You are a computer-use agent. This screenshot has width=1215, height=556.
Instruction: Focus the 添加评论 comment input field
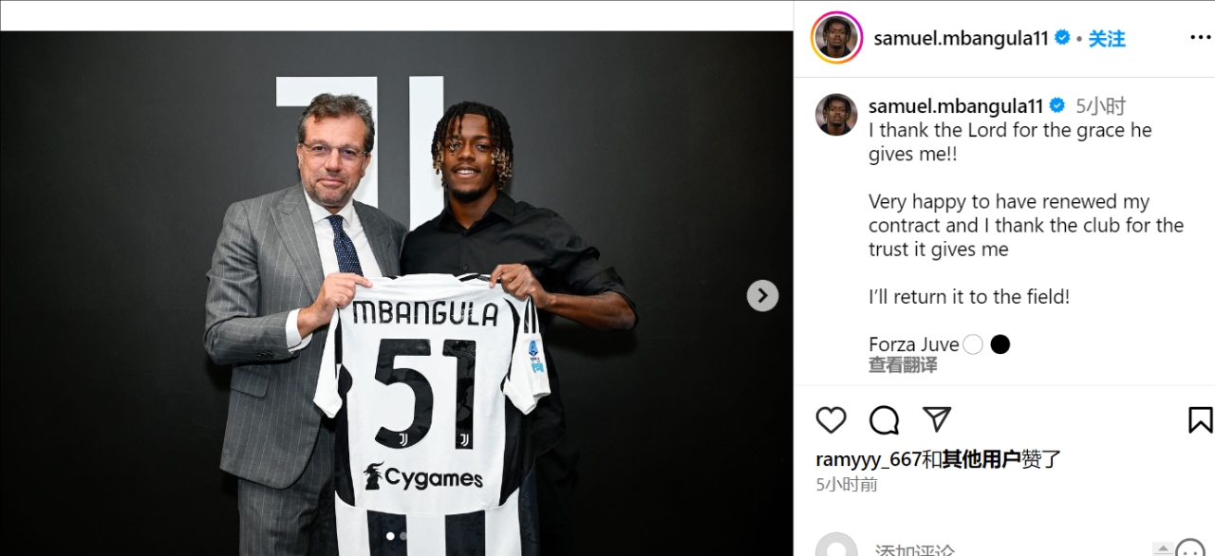click(1006, 548)
